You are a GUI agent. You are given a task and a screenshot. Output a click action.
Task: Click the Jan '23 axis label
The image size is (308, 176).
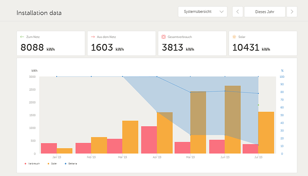point(57,157)
